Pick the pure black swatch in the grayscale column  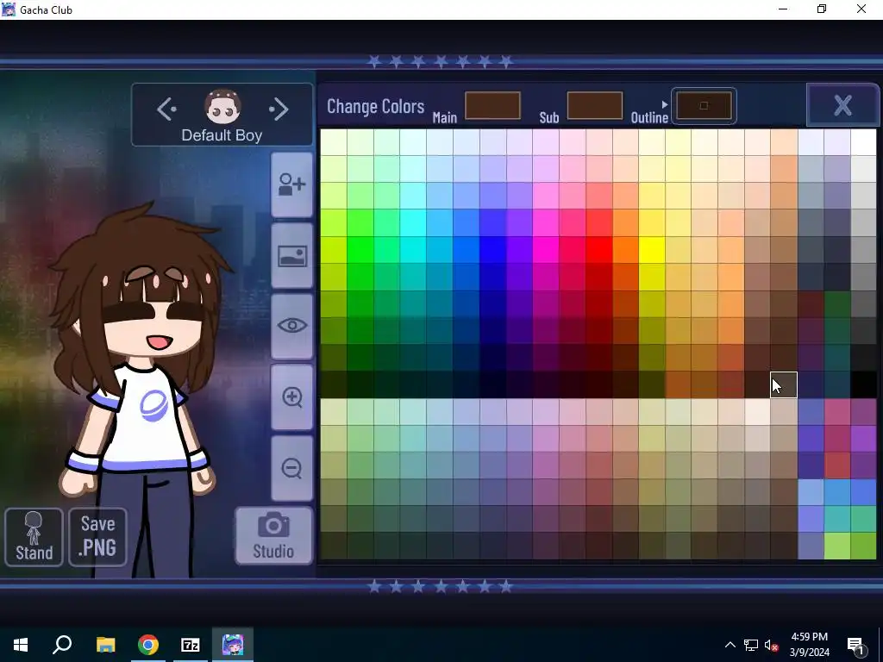[863, 385]
